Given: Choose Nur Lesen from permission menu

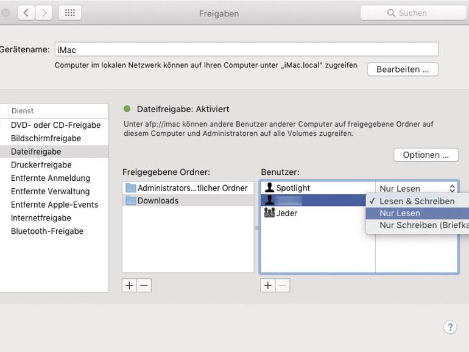Looking at the screenshot, I should [x=417, y=213].
